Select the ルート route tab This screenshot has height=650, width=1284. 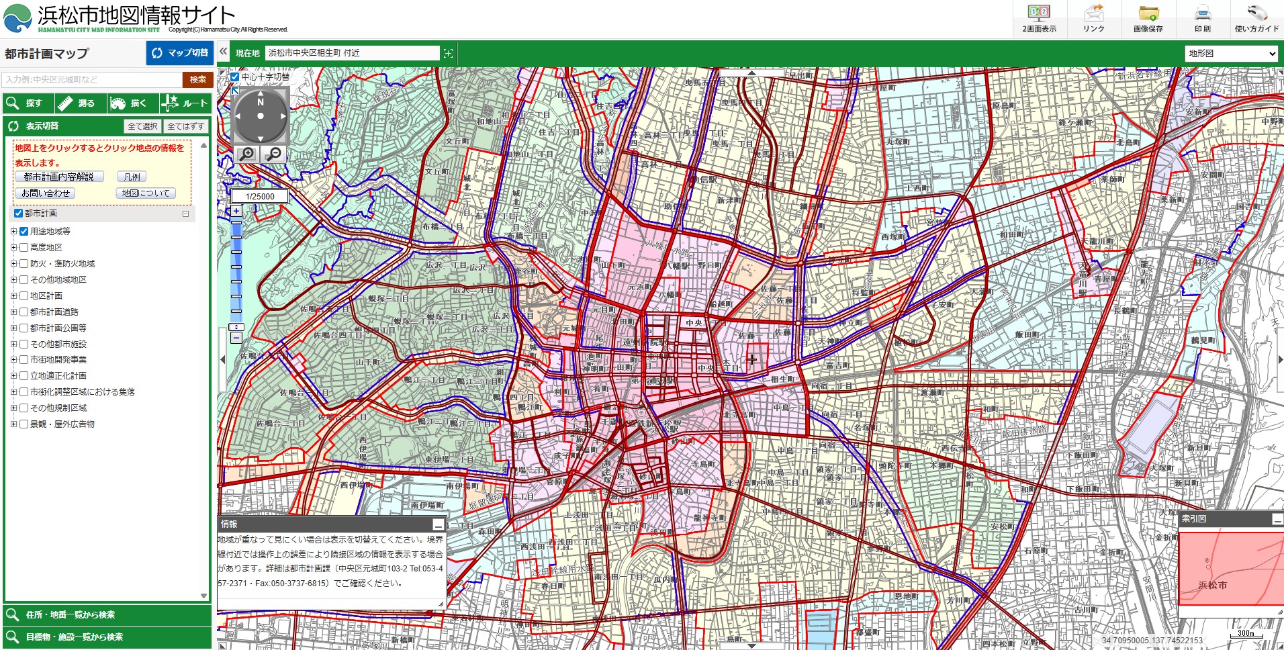click(186, 103)
